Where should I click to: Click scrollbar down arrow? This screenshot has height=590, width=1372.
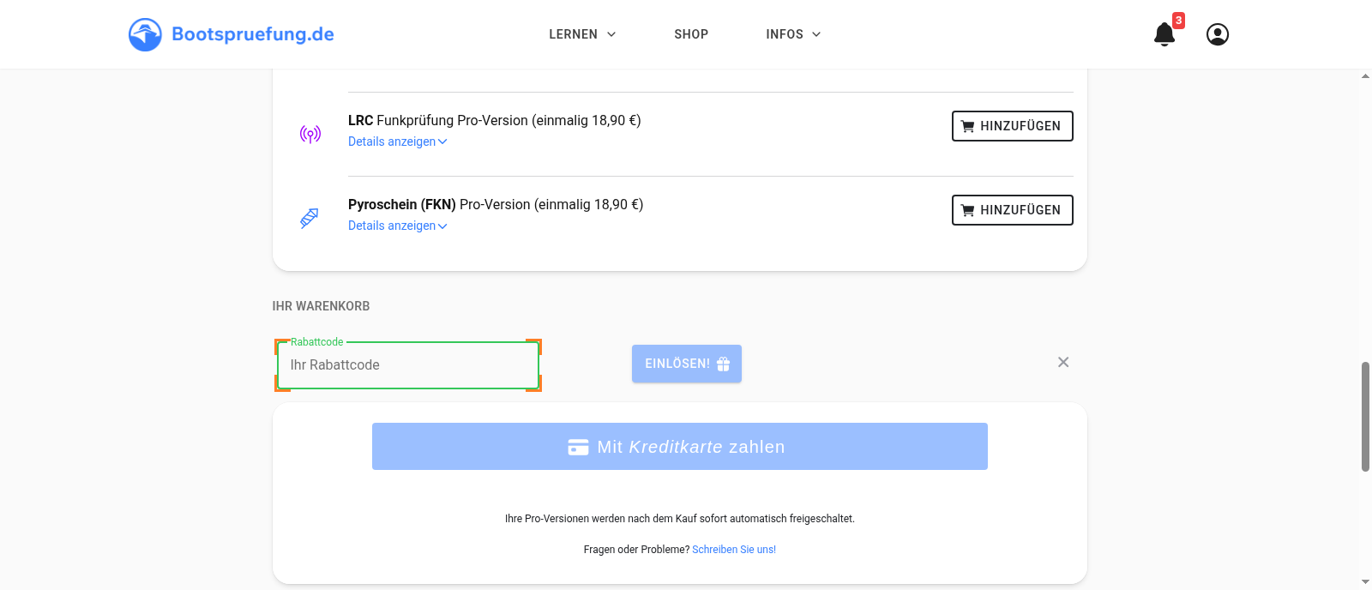(x=1365, y=582)
